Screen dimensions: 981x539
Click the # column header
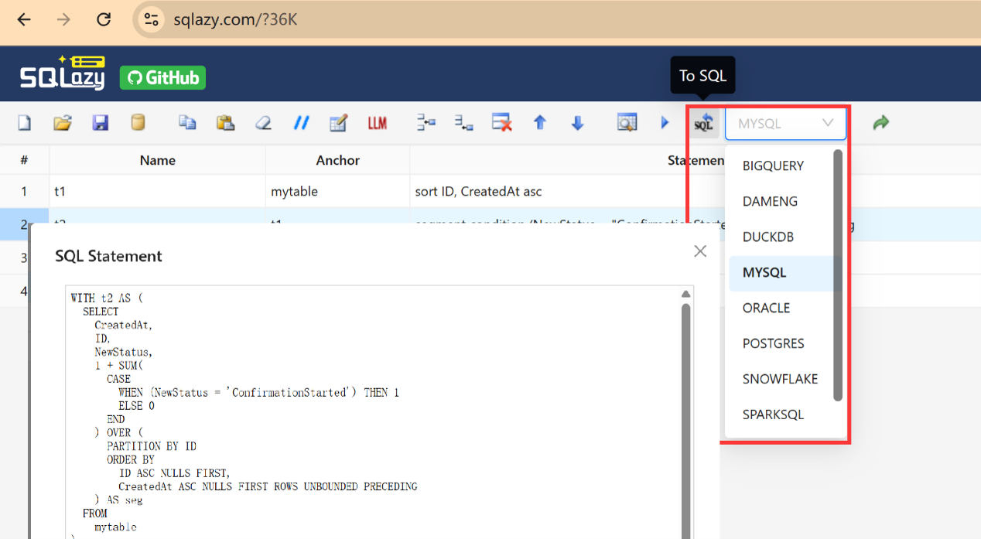[x=24, y=160]
